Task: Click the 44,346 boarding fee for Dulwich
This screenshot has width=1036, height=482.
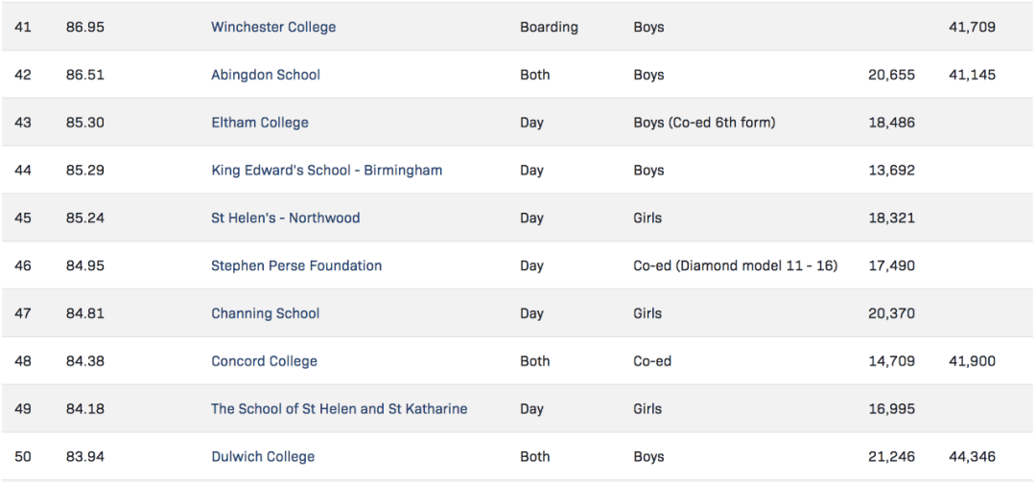Action: pyautogui.click(x=972, y=457)
